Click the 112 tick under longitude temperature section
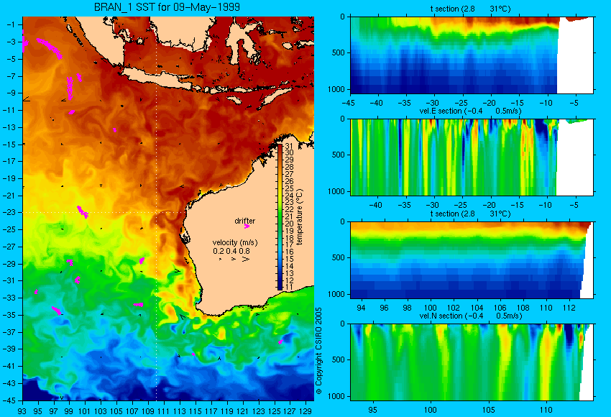This screenshot has height=417, width=611. [x=569, y=308]
